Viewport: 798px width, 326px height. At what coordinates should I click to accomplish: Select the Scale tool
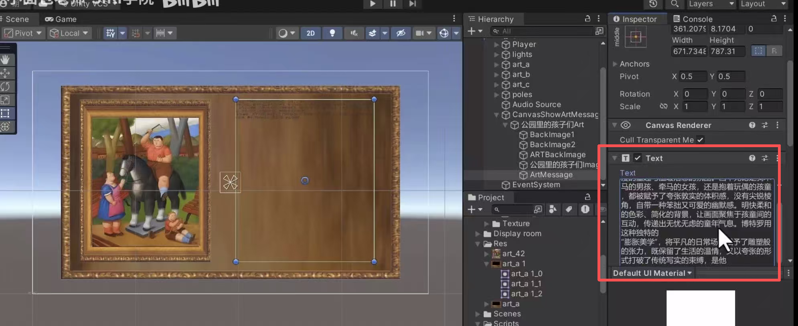(5, 100)
